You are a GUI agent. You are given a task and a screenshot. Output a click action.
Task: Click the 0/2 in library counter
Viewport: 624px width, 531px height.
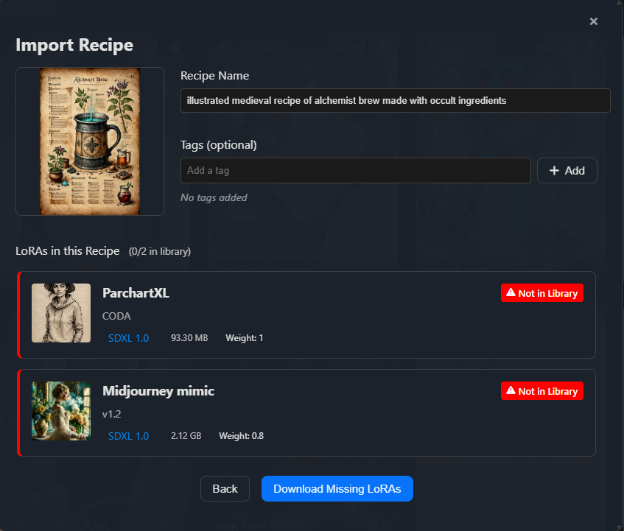pyautogui.click(x=160, y=252)
